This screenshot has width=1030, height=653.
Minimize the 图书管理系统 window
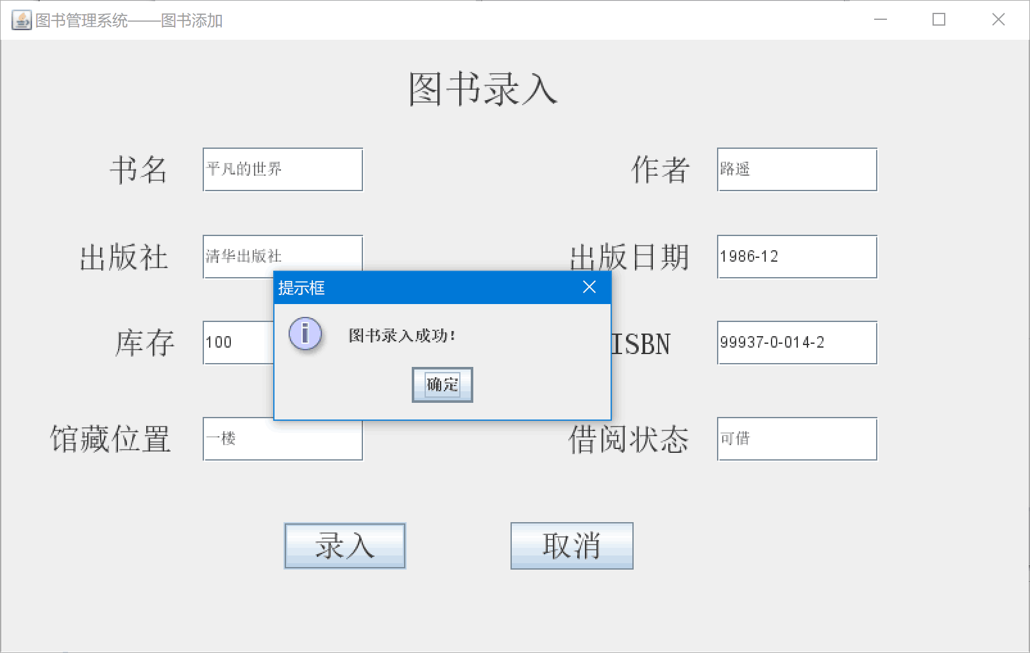click(x=881, y=20)
